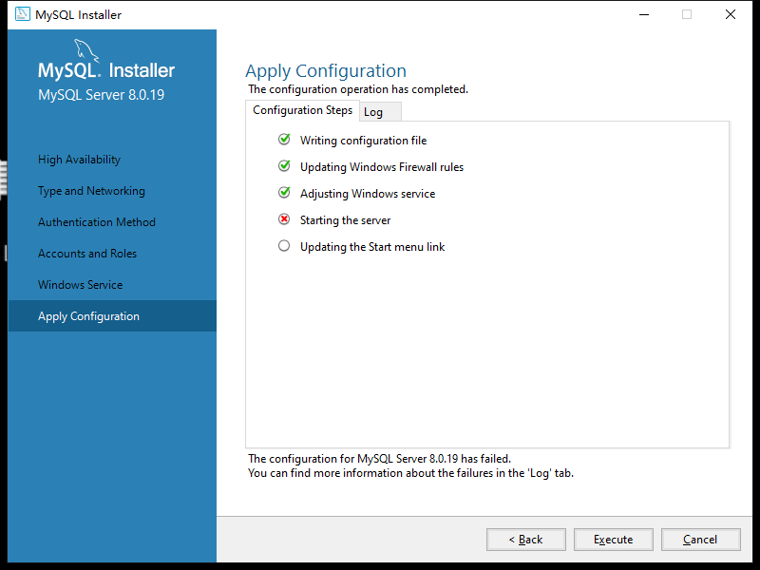Click the Execute button
Screen dimensions: 760x570
click(x=613, y=540)
